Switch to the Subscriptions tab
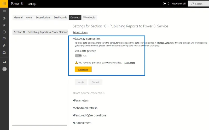The image size is (209, 130). [x=43, y=17]
